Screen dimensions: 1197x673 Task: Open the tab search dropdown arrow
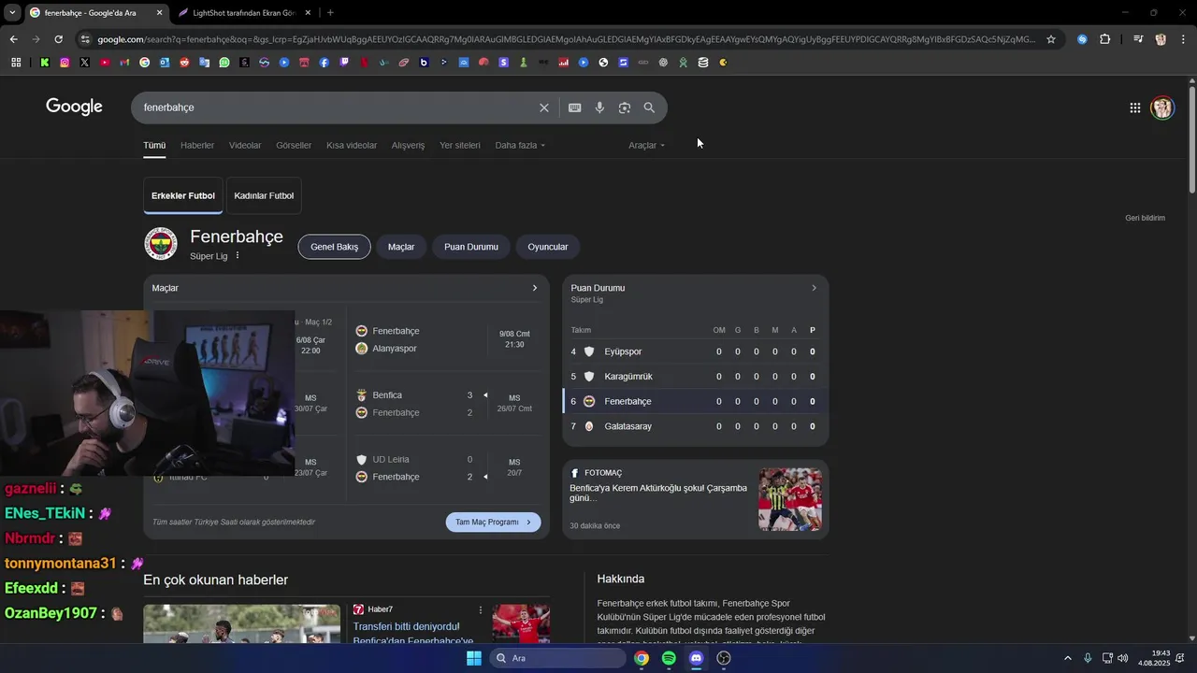12,12
